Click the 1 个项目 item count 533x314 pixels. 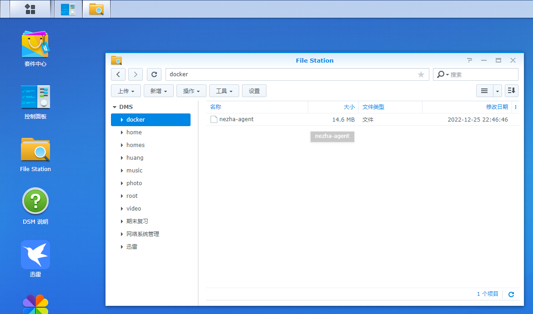(488, 294)
